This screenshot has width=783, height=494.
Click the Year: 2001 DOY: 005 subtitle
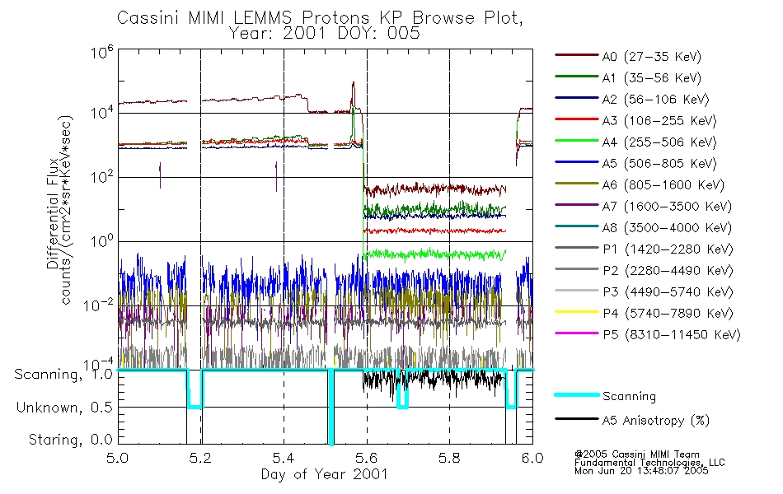pos(324,34)
